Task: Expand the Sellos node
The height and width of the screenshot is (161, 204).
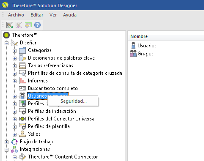Action: pyautogui.click(x=14, y=134)
